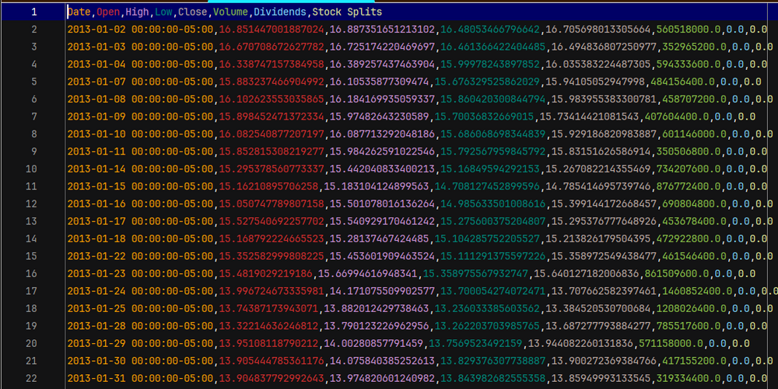Click Volume value 1208026400.0
The image size is (778, 389).
[x=691, y=308]
